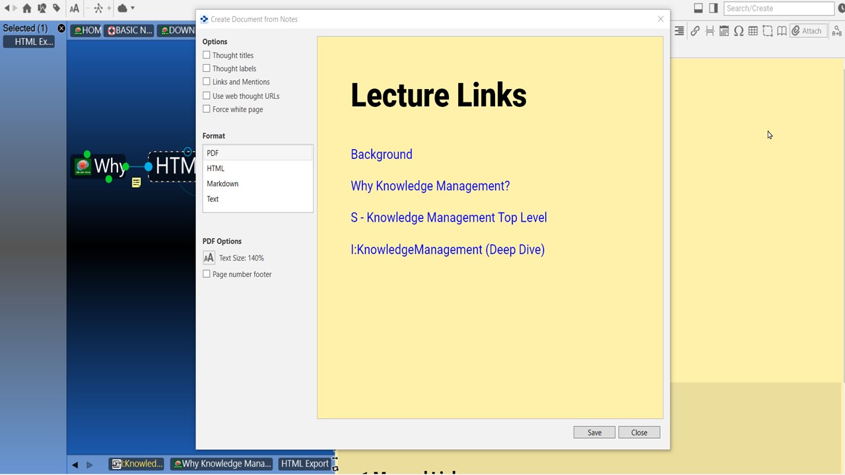Click the AA text size toolbar icon
Image resolution: width=845 pixels, height=475 pixels.
(74, 9)
